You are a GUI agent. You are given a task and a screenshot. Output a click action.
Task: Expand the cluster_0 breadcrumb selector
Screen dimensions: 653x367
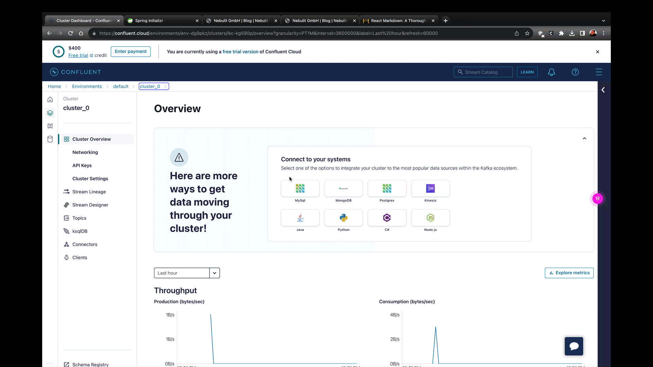pos(154,86)
